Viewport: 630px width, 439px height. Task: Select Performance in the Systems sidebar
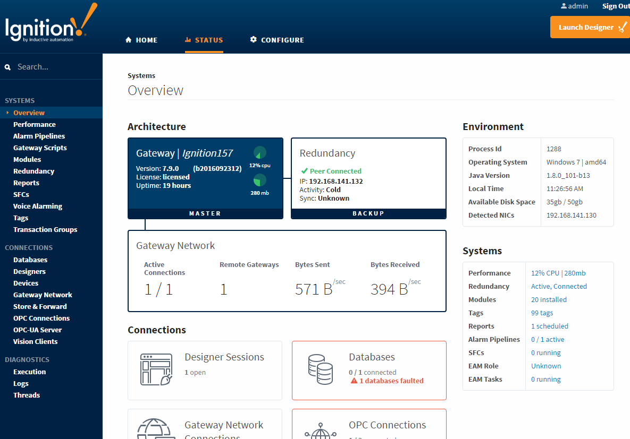(x=35, y=125)
